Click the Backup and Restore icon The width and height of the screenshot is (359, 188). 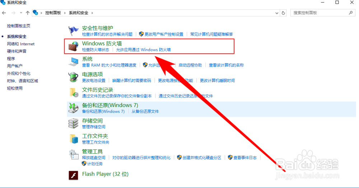tap(73, 108)
